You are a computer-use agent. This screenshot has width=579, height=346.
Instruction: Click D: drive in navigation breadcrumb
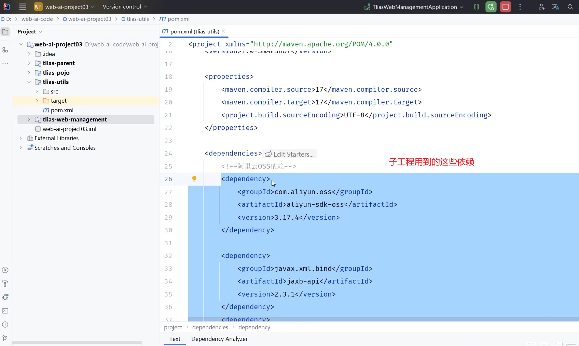tap(6, 19)
